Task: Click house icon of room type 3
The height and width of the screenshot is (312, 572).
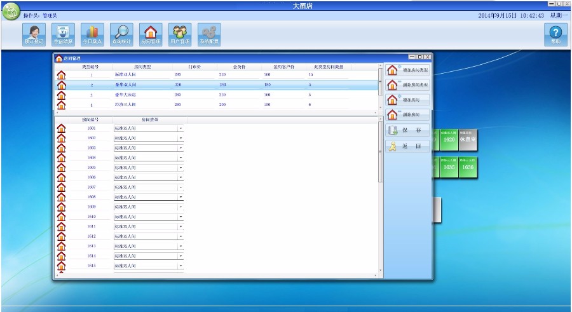Action: (x=61, y=95)
